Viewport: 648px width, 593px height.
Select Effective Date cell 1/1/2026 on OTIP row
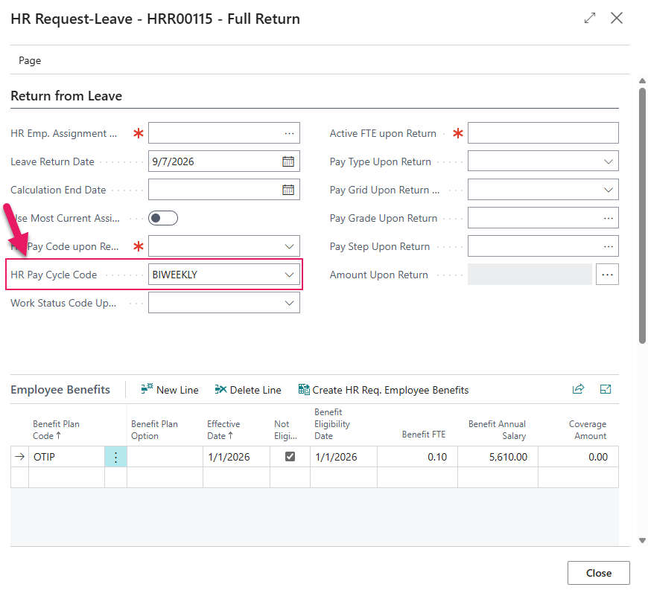pyautogui.click(x=236, y=457)
